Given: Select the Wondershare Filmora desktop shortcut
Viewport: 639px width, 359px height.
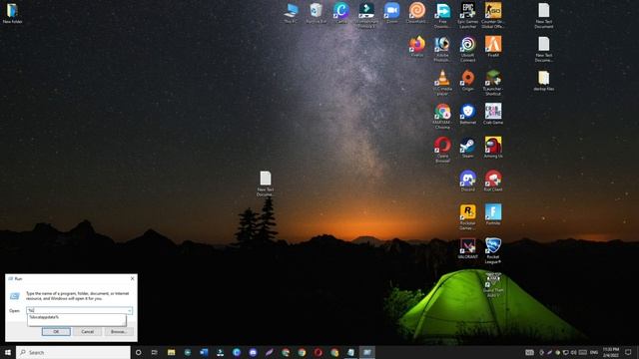Looking at the screenshot, I should click(366, 16).
